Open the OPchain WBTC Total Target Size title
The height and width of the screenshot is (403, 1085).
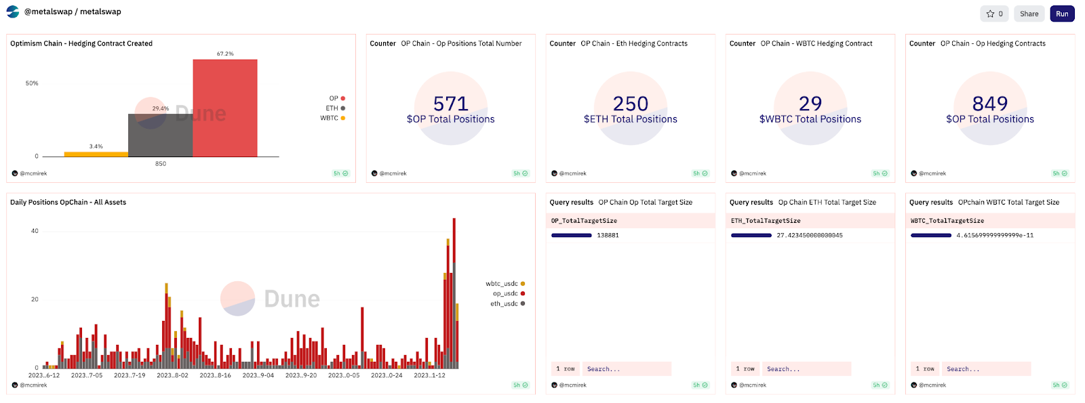pos(1008,203)
